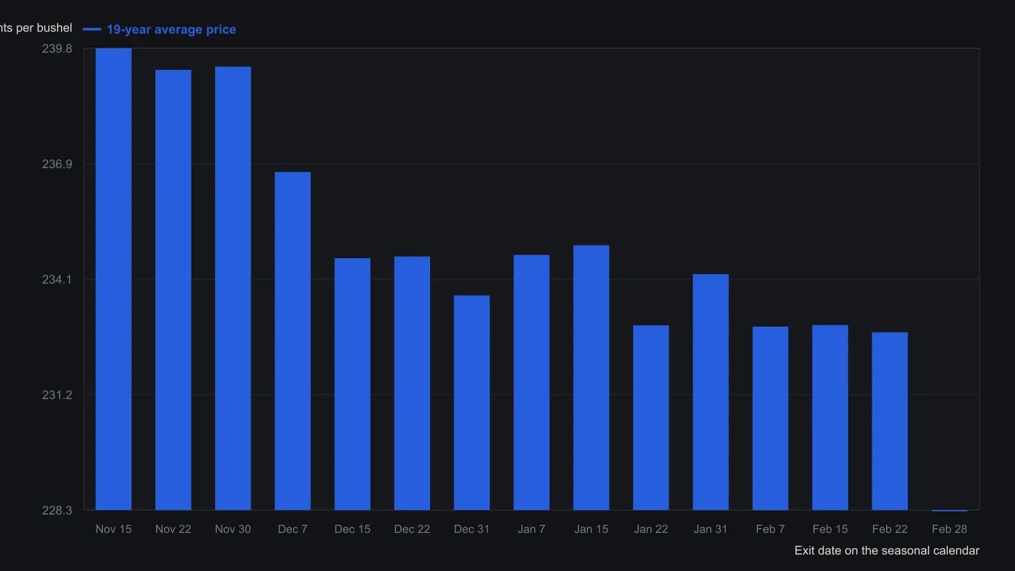Click the Jan 31 axis label

point(710,529)
